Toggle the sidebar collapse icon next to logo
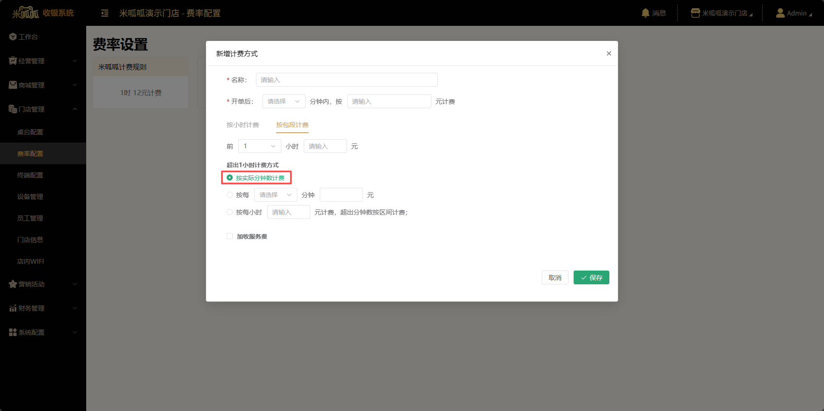This screenshot has height=411, width=824. (105, 13)
